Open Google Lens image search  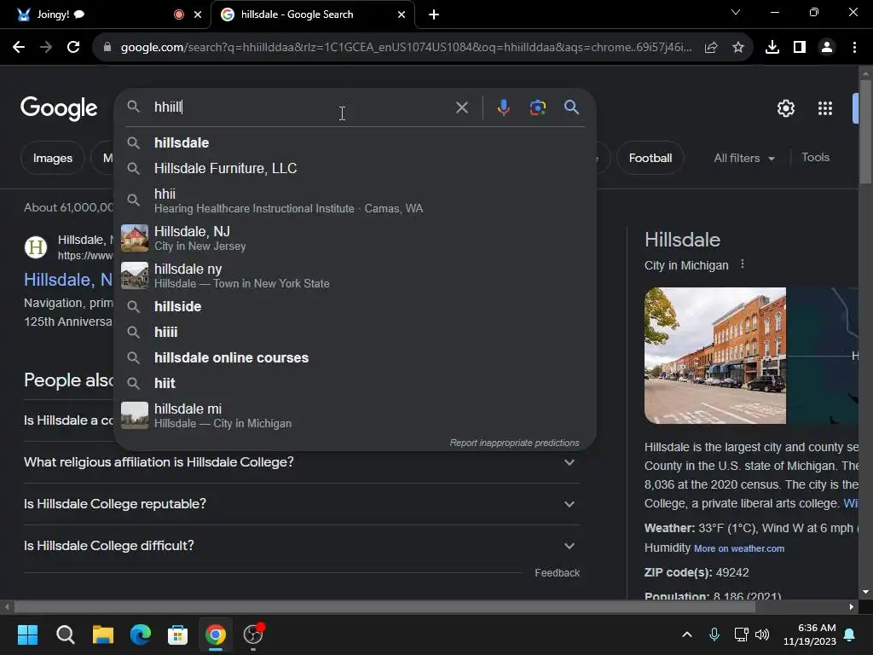[x=538, y=107]
